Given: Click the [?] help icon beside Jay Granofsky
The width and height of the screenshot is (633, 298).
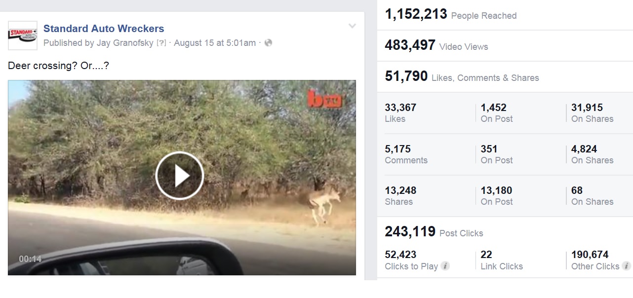Looking at the screenshot, I should point(161,43).
